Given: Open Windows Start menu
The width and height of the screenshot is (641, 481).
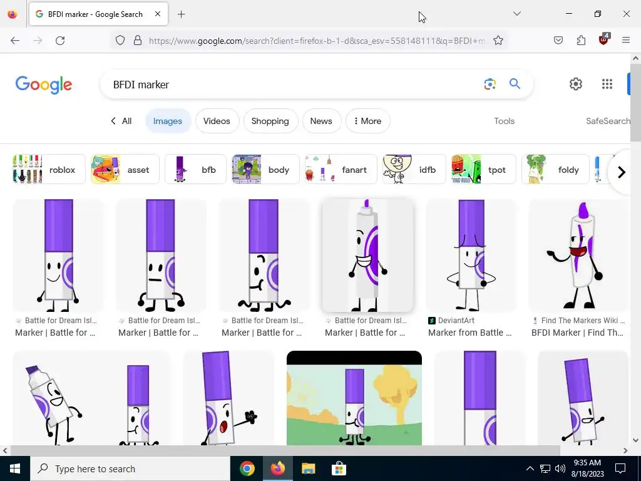Looking at the screenshot, I should [15, 468].
